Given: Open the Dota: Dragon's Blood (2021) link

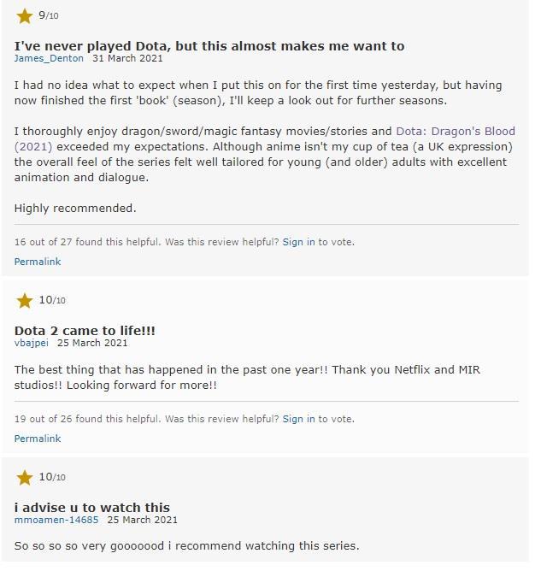Looking at the screenshot, I should tap(455, 132).
